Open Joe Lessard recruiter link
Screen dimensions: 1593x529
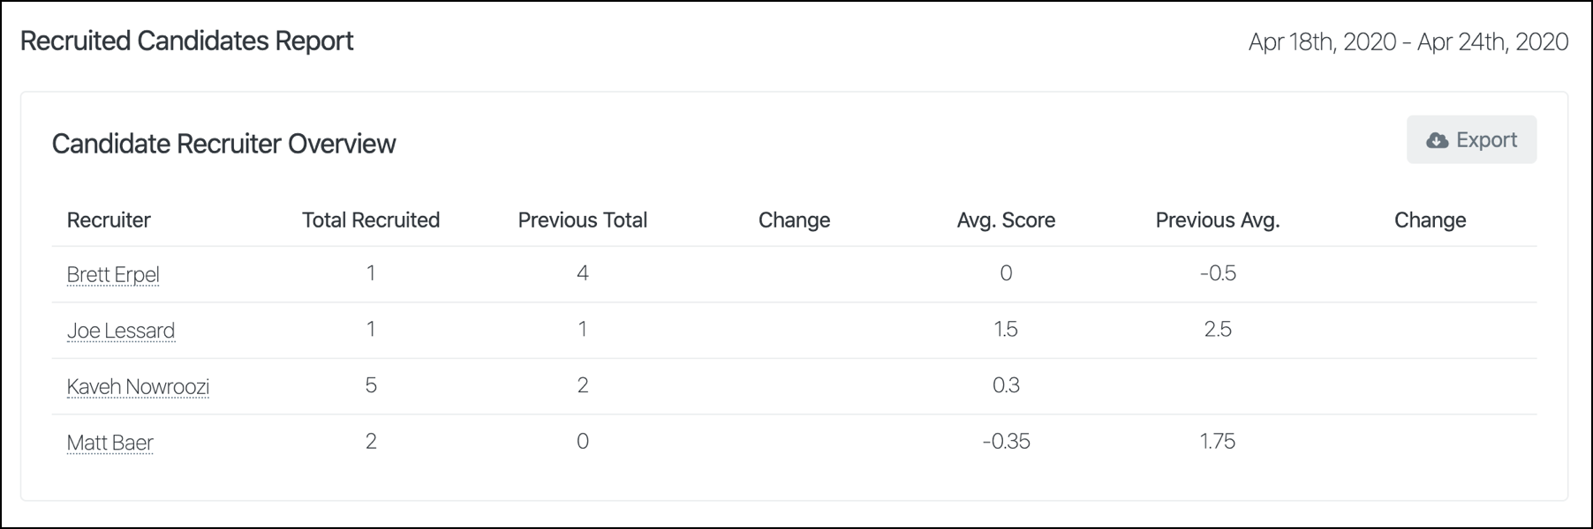121,331
